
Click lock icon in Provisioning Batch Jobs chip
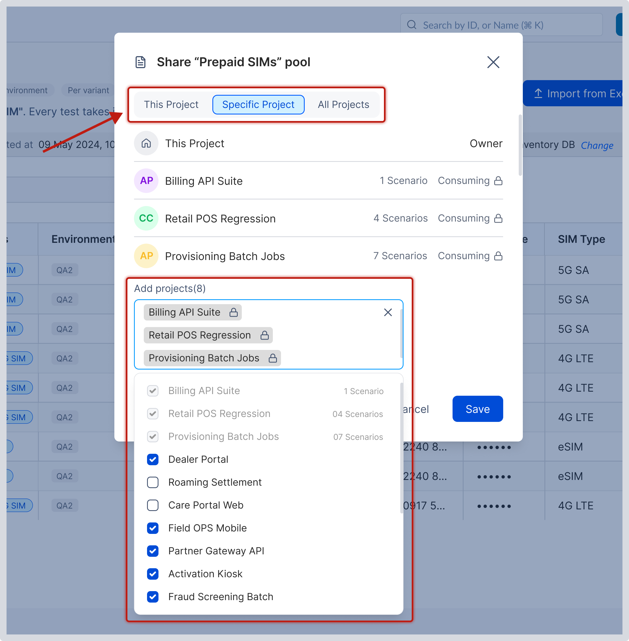[x=273, y=358]
